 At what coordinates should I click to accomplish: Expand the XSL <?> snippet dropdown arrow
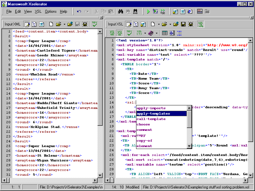(x=145, y=33)
